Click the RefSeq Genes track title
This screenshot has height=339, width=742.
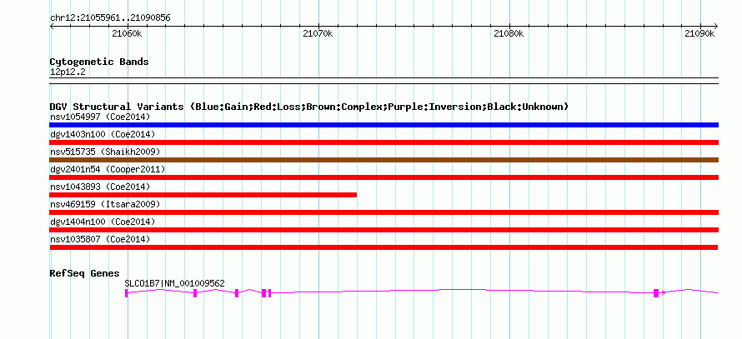pos(85,273)
